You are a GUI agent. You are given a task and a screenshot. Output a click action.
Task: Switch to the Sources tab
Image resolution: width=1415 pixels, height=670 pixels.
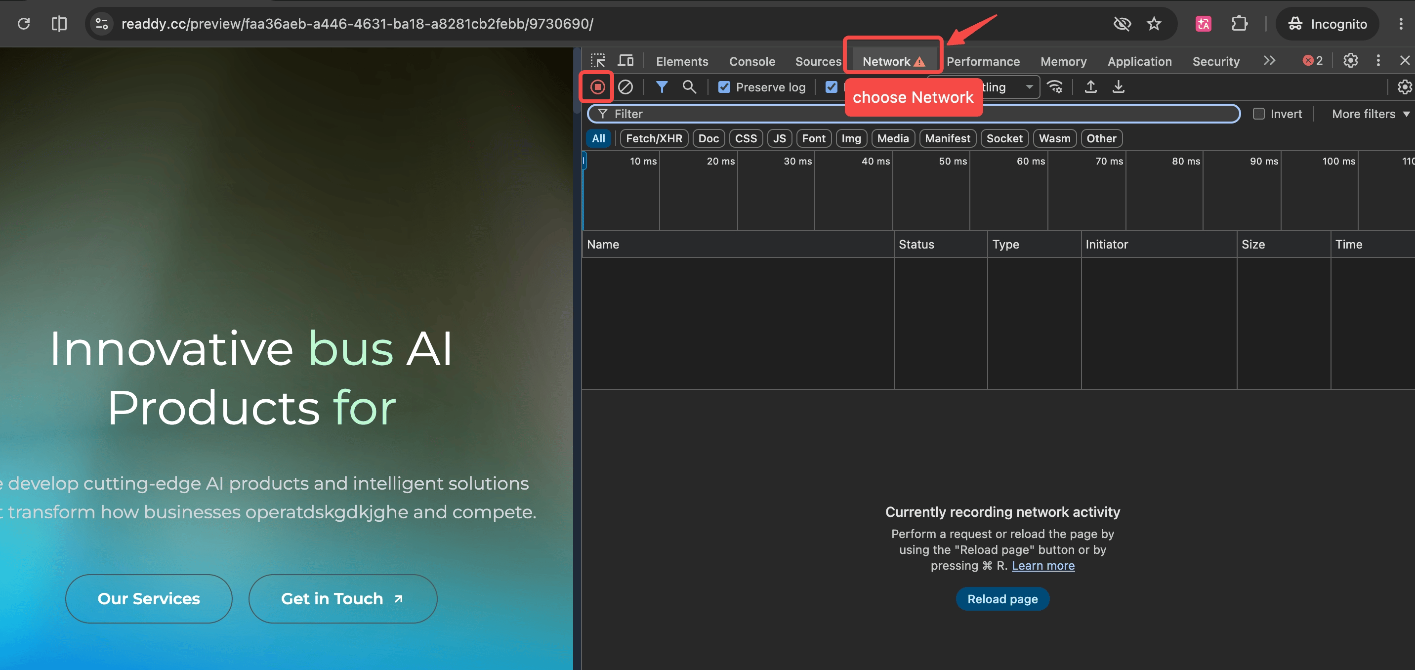[x=819, y=61]
